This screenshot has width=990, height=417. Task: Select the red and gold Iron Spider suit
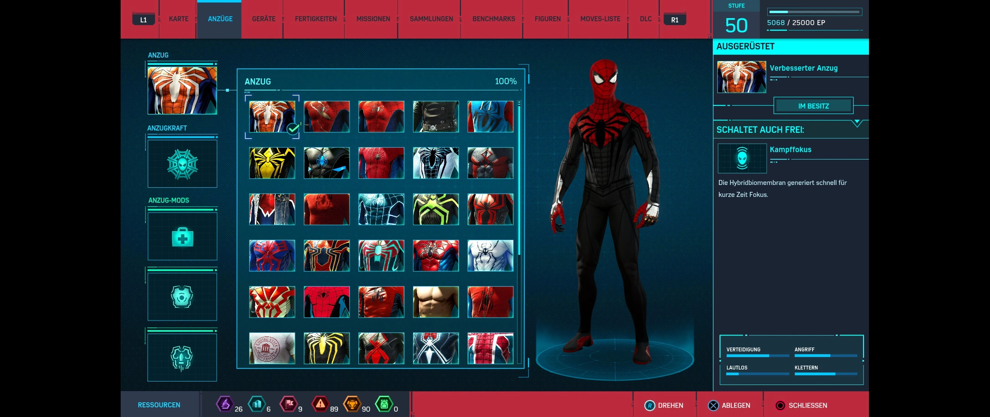click(327, 256)
